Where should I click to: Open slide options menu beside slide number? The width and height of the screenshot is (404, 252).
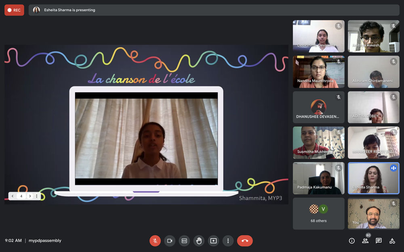click(37, 196)
